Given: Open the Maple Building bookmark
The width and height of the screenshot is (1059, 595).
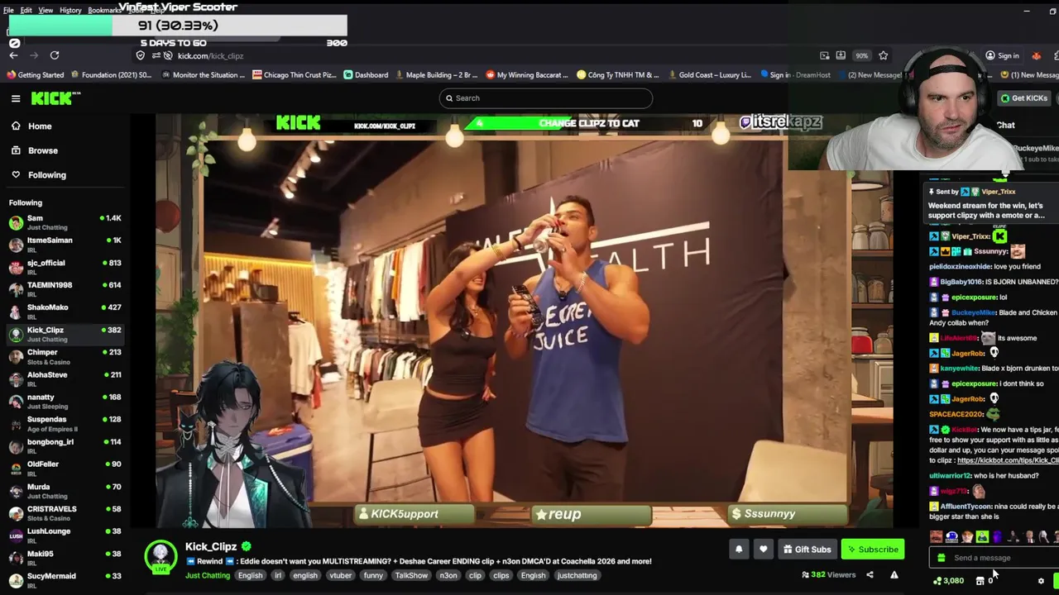Looking at the screenshot, I should point(437,75).
